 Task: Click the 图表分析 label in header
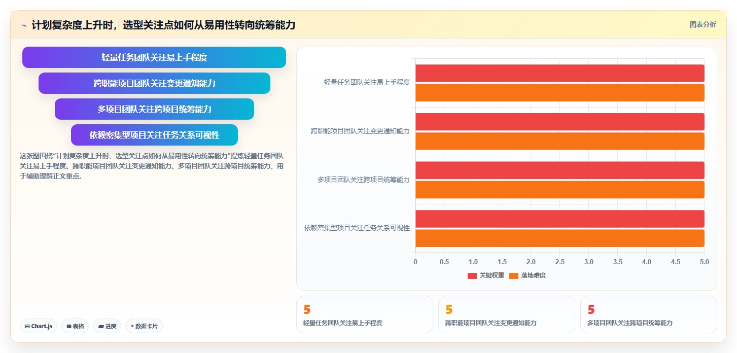703,25
